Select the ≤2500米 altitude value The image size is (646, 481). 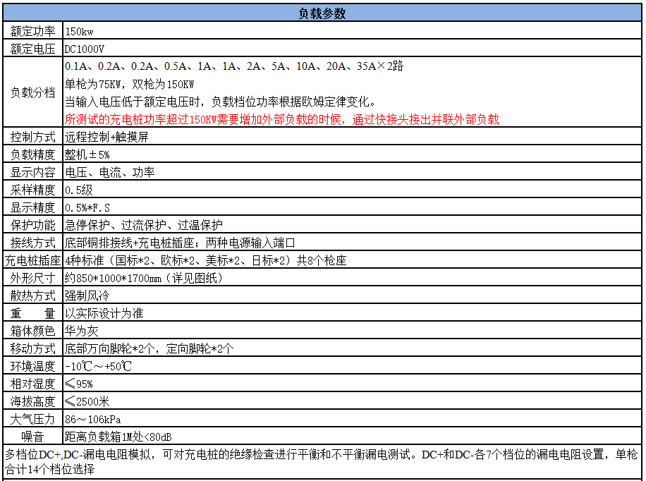(87, 401)
